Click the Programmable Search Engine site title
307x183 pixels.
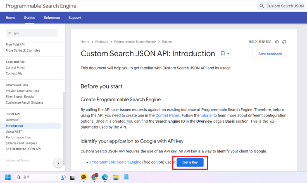(x=41, y=6)
